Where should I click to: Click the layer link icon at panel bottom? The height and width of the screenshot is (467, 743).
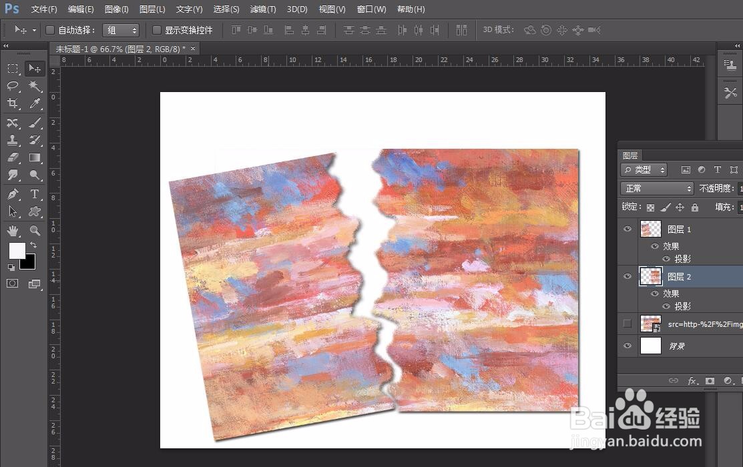673,380
